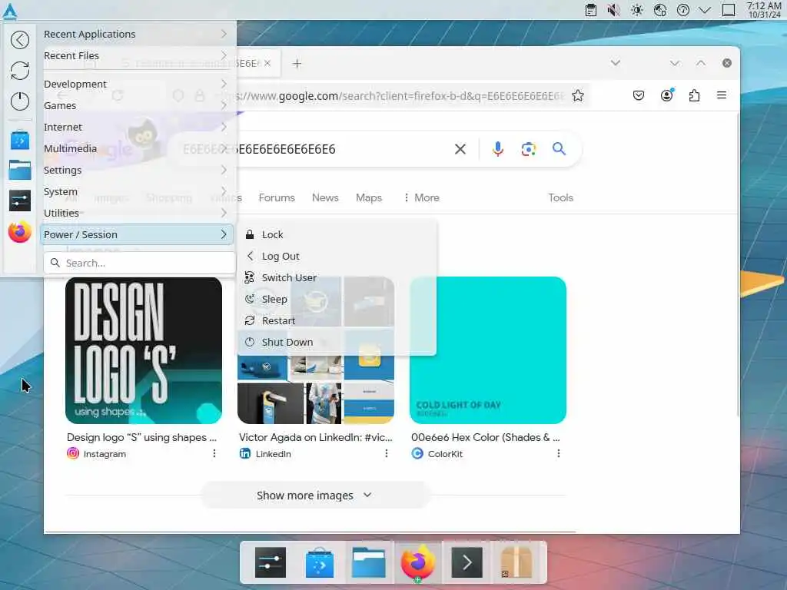The width and height of the screenshot is (787, 590).
Task: Open Discover store from bottom dock
Action: click(319, 563)
